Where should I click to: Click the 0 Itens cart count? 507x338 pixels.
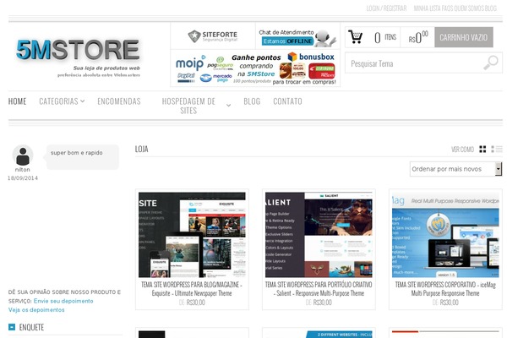point(384,37)
